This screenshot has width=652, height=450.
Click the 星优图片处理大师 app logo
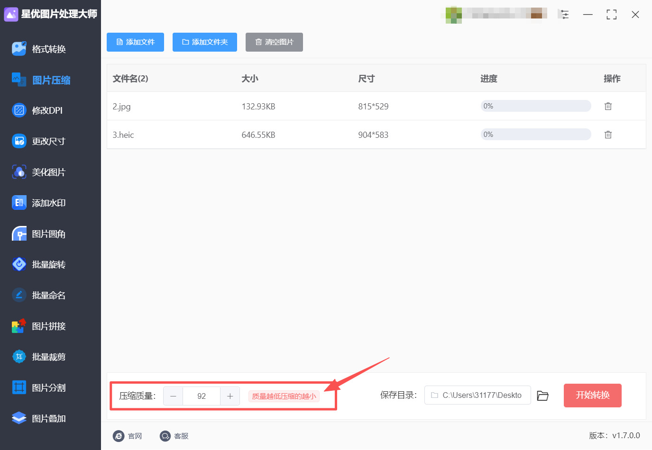coord(11,14)
